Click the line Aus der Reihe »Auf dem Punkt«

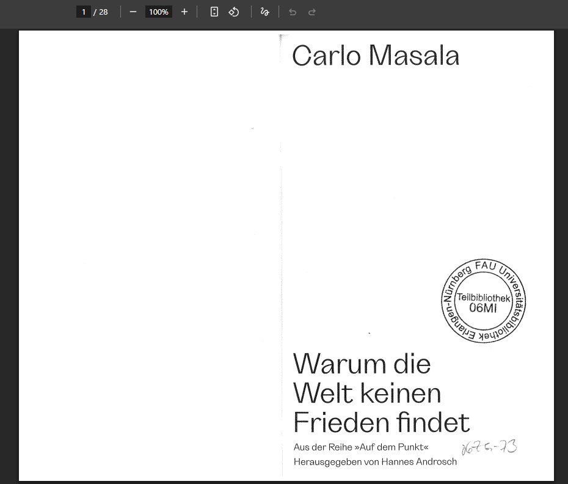361,447
